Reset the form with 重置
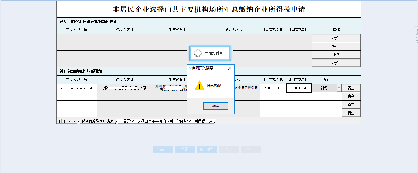The width and height of the screenshot is (418, 173). click(184, 149)
